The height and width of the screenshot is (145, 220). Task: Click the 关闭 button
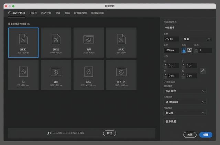pyautogui.click(x=190, y=135)
